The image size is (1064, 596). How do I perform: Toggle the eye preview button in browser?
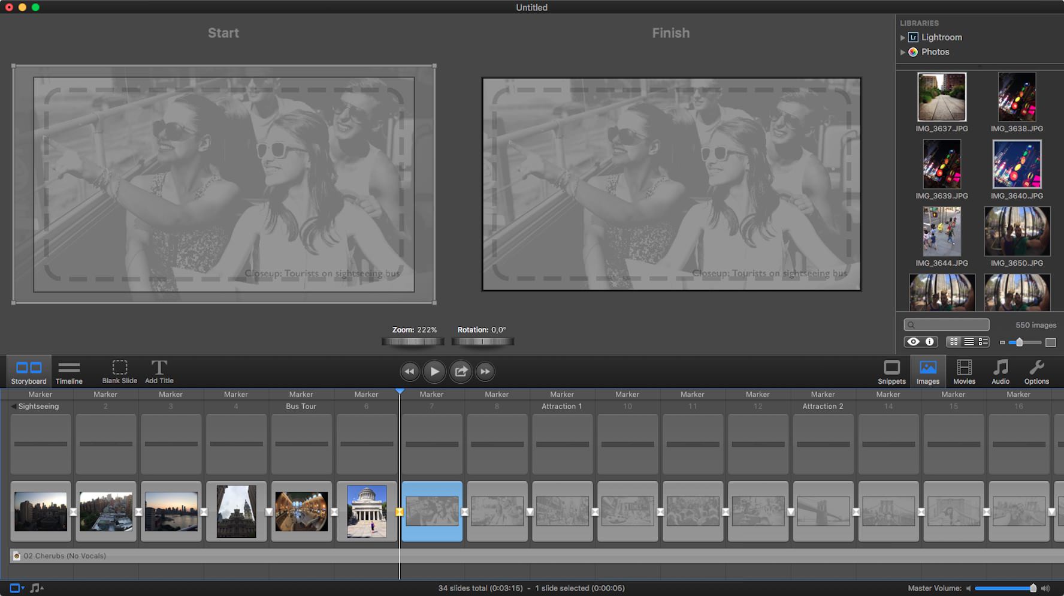click(x=913, y=342)
